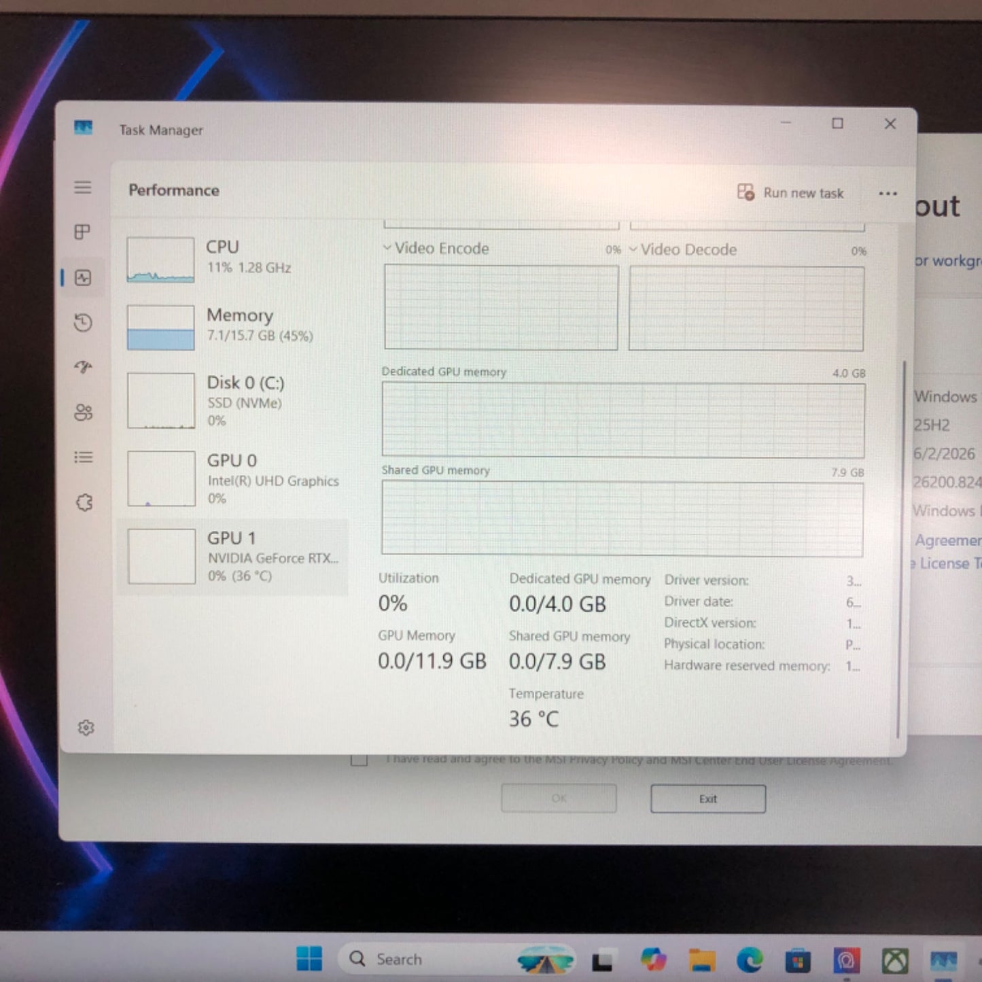The image size is (982, 982).
Task: Open the Services page sidebar icon
Action: [84, 503]
